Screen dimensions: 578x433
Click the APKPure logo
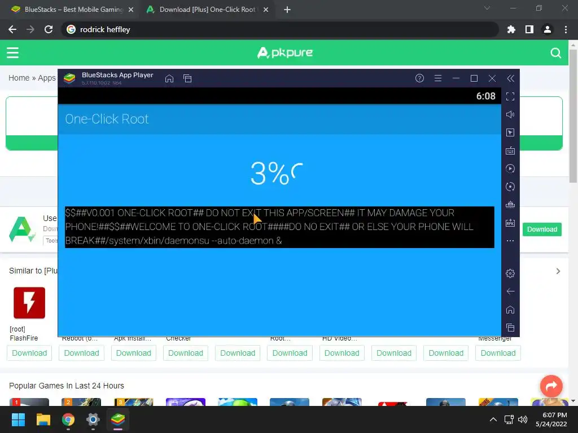click(x=284, y=52)
